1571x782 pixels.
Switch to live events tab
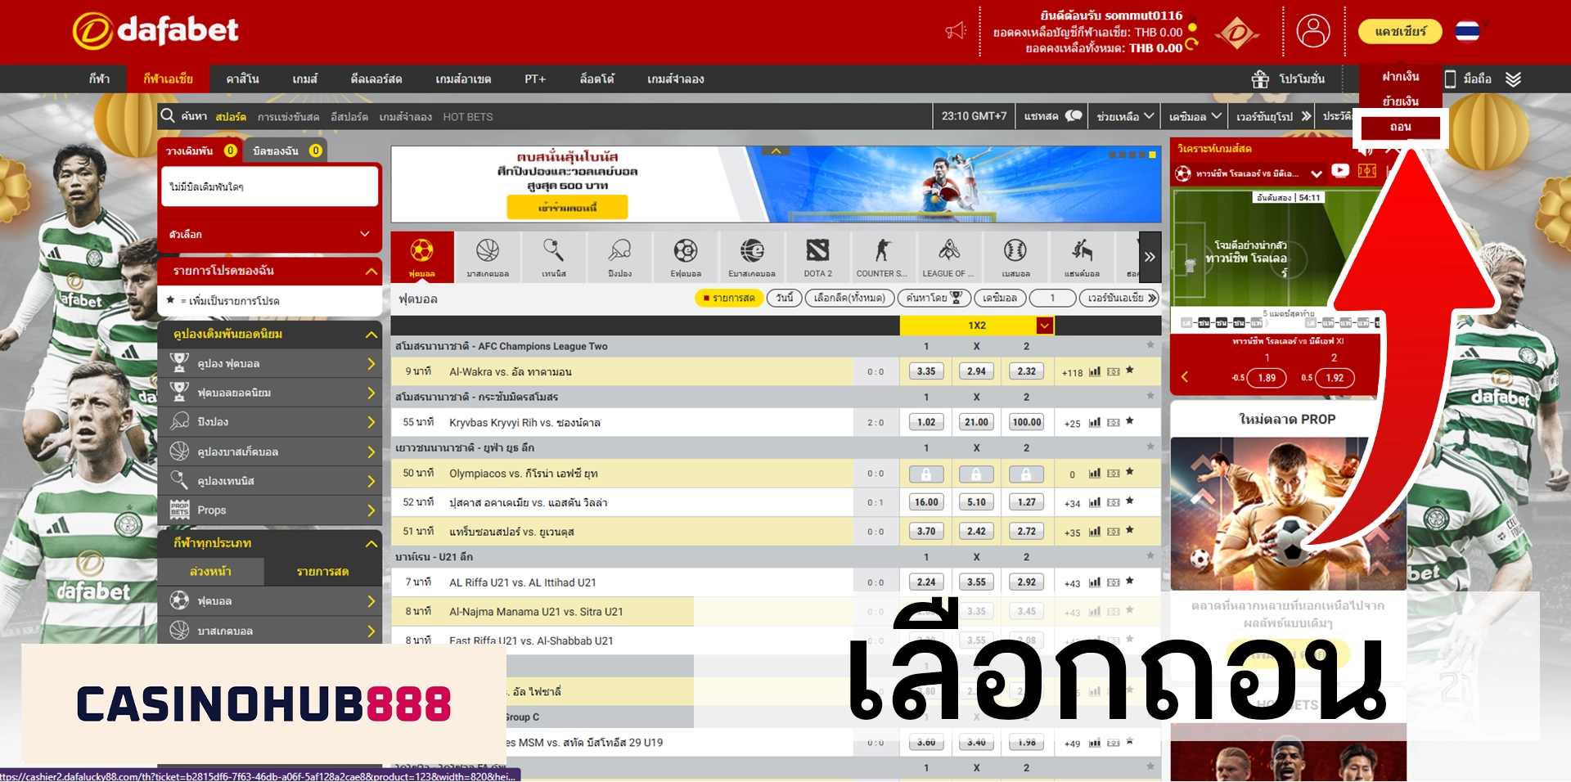(x=323, y=572)
